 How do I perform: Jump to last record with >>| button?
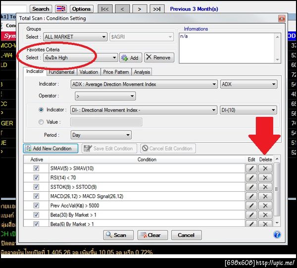[x=157, y=9]
